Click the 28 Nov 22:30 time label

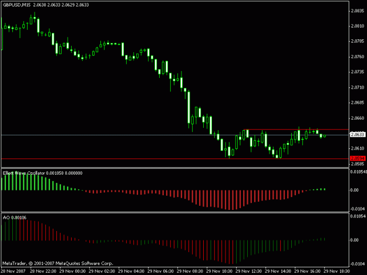(x=43, y=271)
